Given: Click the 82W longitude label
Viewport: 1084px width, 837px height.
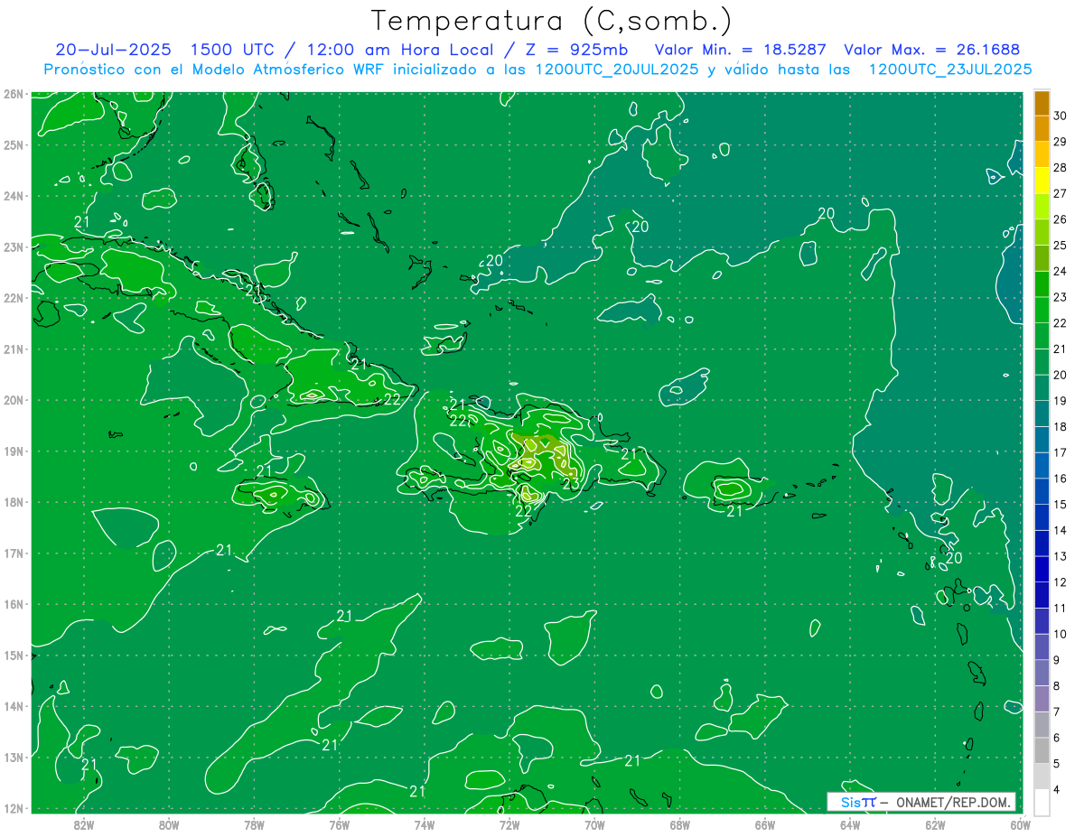Looking at the screenshot, I should pyautogui.click(x=84, y=824).
